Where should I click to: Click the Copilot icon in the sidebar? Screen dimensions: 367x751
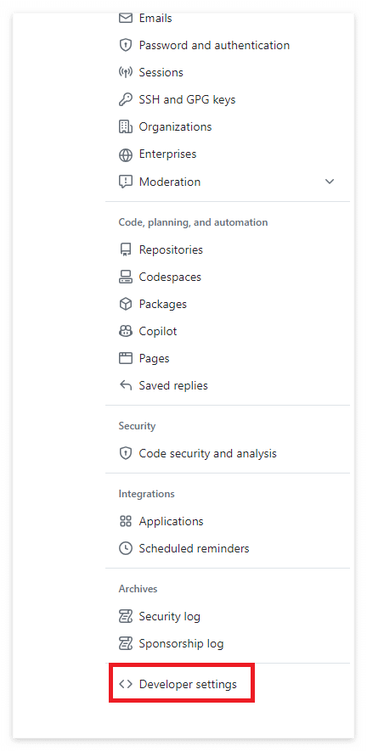[125, 332]
